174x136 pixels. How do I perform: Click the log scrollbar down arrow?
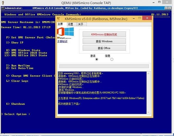click(148, 112)
